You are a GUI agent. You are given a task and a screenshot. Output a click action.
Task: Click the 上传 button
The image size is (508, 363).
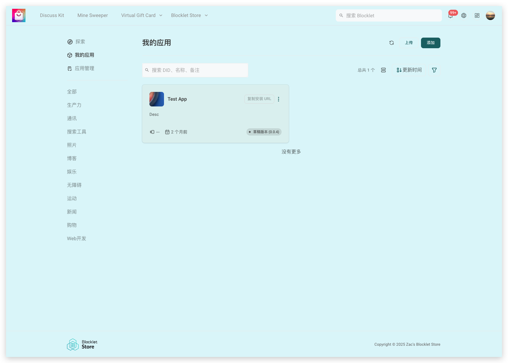click(409, 43)
